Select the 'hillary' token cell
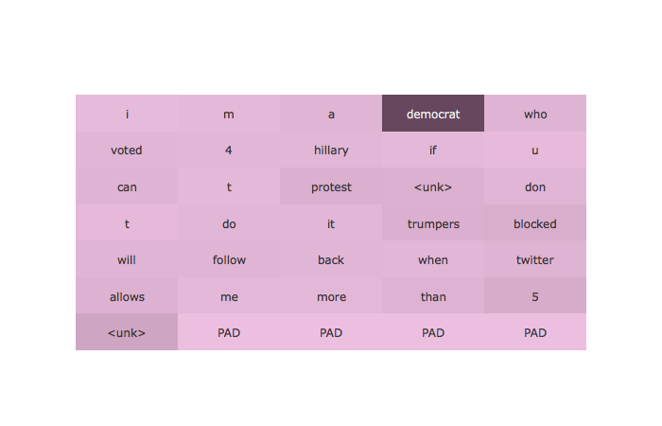 click(x=331, y=151)
